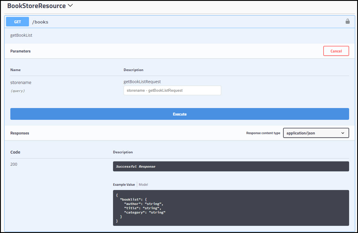The image size is (358, 233).
Task: Click the BookStoreResource tag heading
Action: (x=36, y=6)
